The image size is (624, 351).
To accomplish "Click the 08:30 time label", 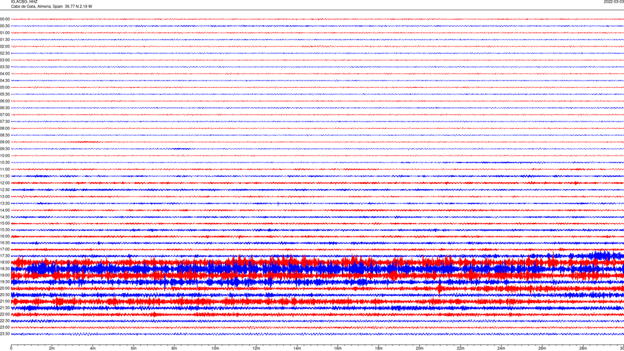I will coord(5,135).
